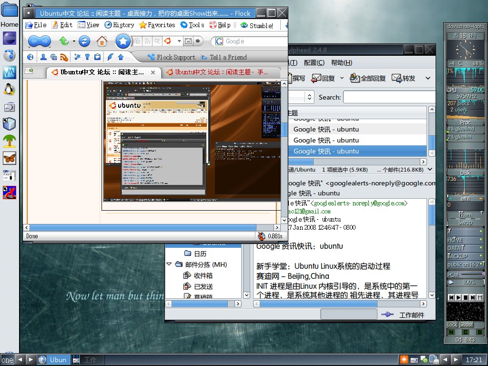Open My World globe icon in Flock toolbar
The width and height of the screenshot is (488, 366).
pos(30,57)
